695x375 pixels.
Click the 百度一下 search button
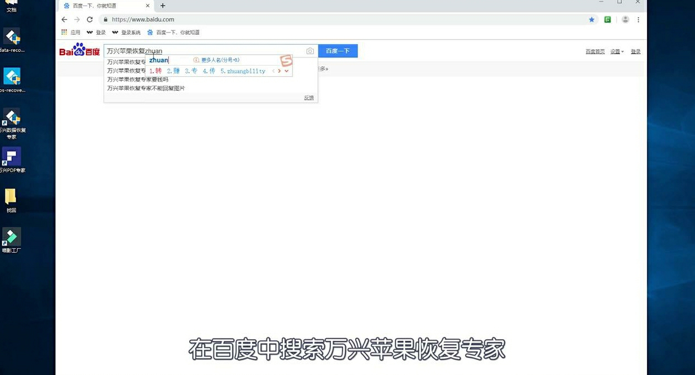point(338,51)
